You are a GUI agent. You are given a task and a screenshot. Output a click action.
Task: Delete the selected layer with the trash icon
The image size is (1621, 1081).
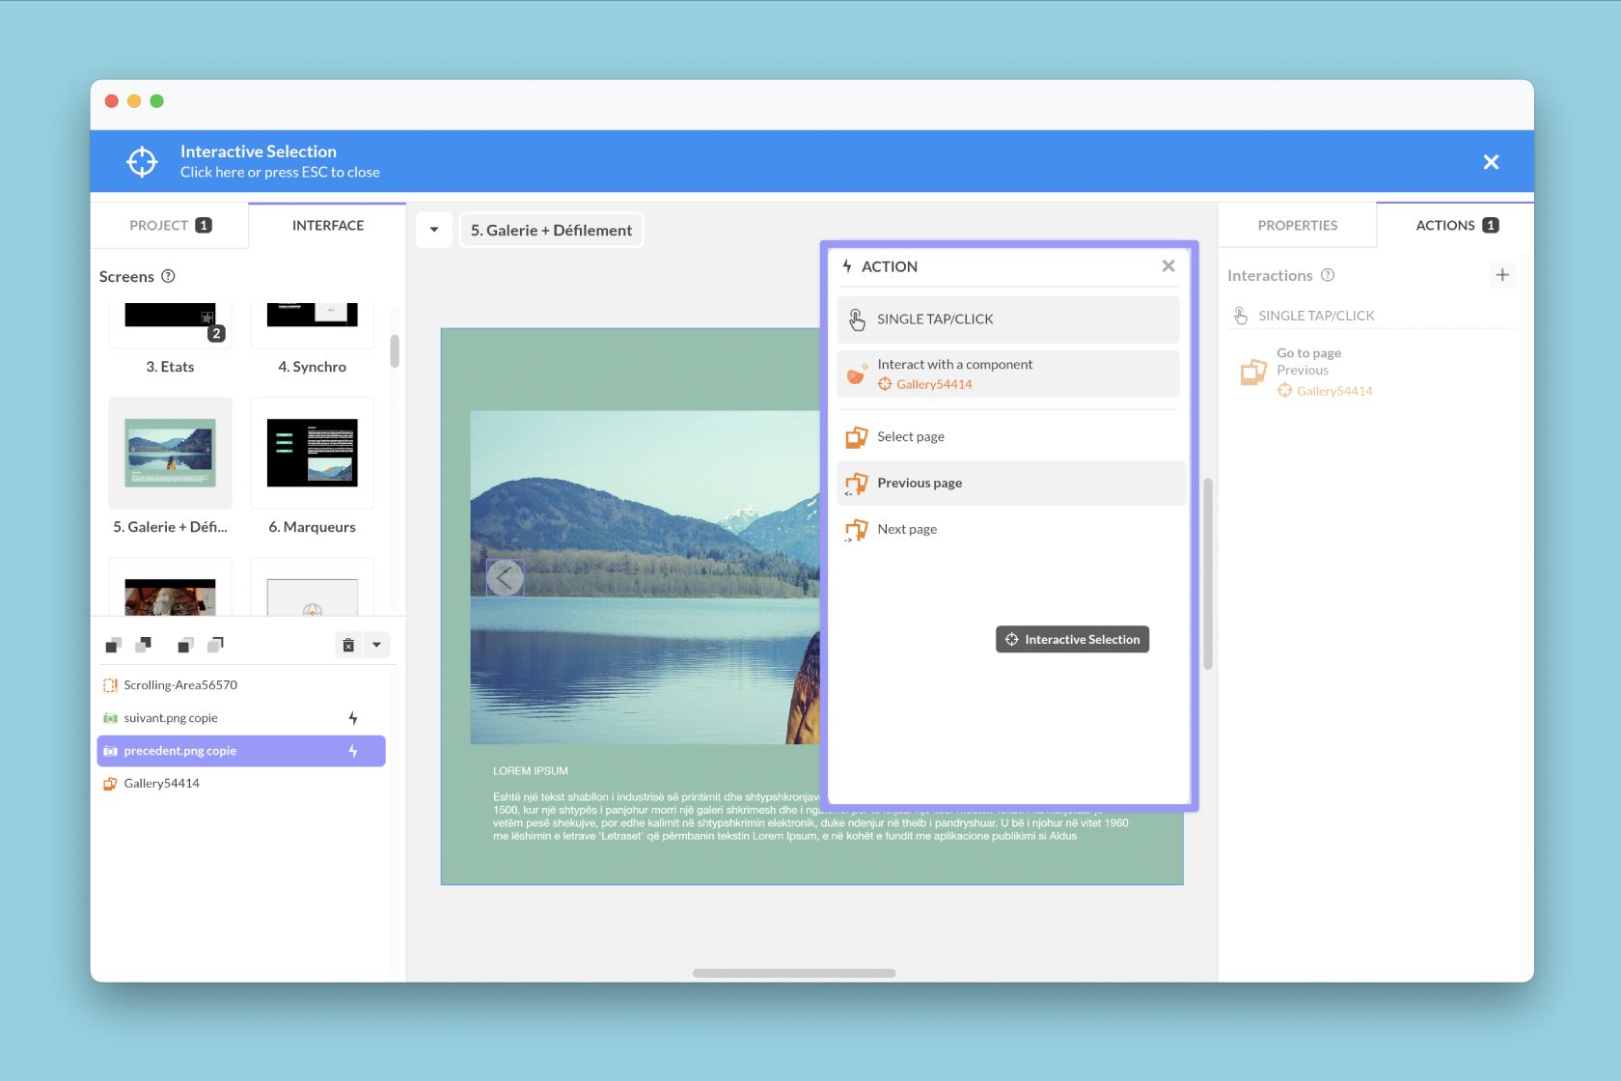(348, 645)
